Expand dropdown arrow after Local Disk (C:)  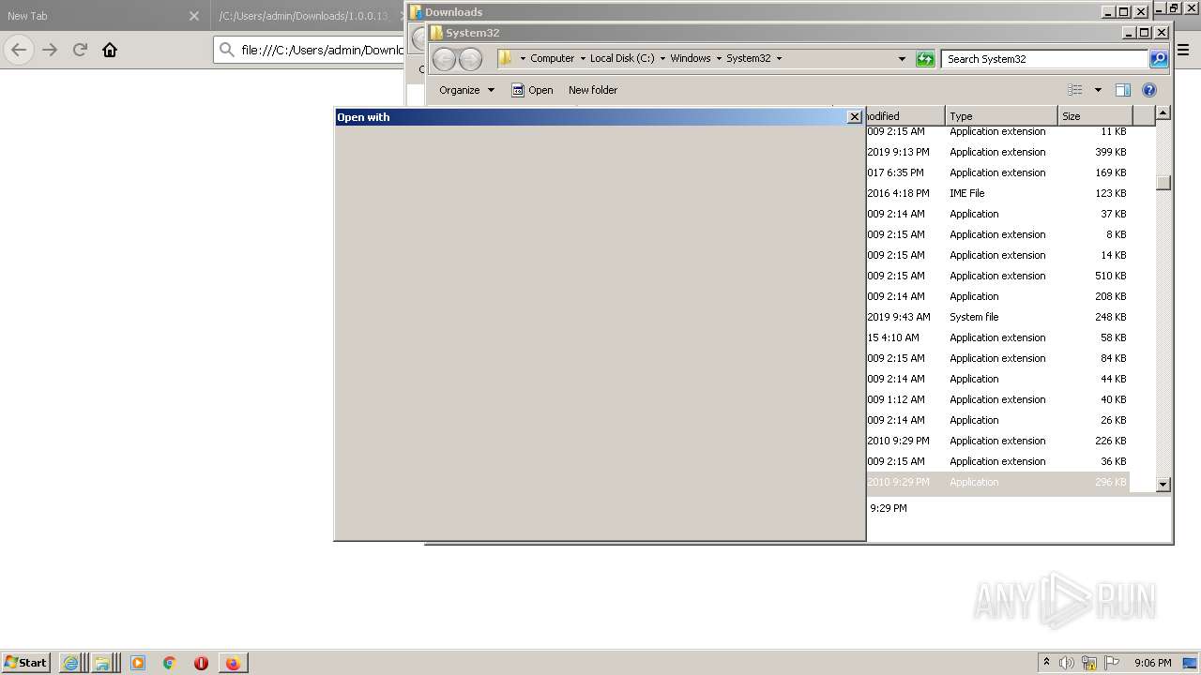(x=662, y=58)
